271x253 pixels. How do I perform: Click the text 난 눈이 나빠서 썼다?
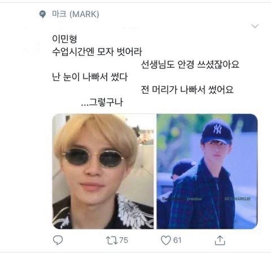pyautogui.click(x=90, y=77)
